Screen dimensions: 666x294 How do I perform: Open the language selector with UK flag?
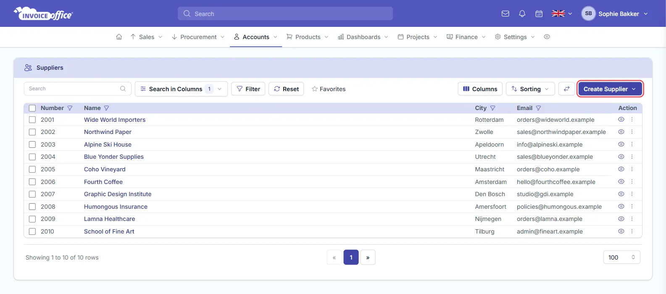pyautogui.click(x=562, y=14)
